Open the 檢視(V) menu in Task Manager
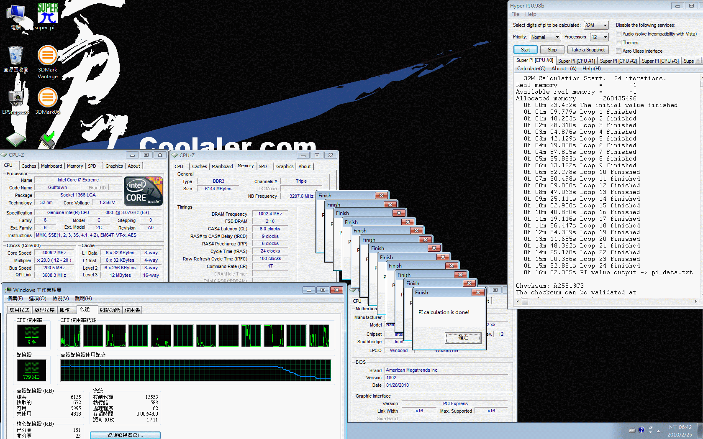Viewport: 703px width, 439px height. [x=61, y=299]
